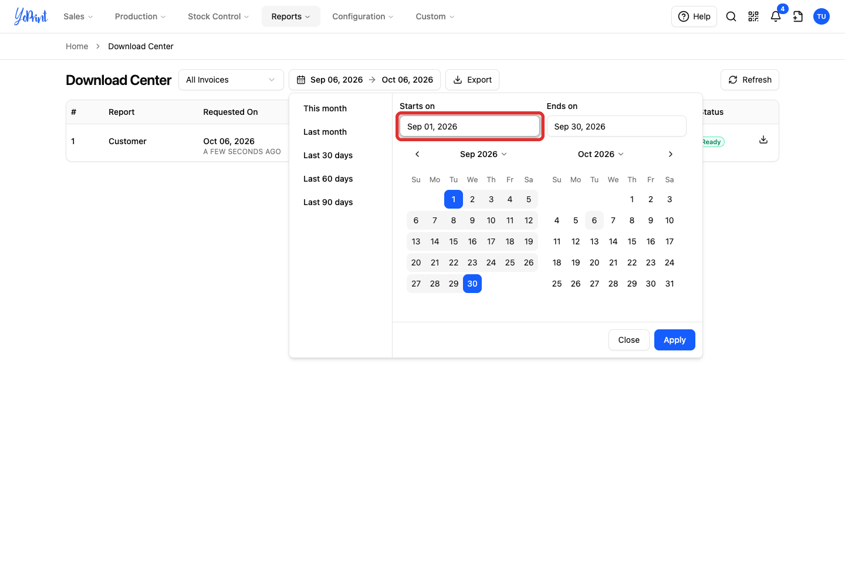The image size is (845, 586).
Task: Open the Oct 2026 month selector
Action: point(601,154)
